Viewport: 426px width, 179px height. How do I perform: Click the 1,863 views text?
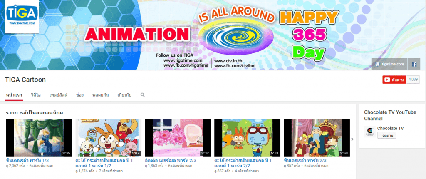pyautogui.click(x=155, y=165)
